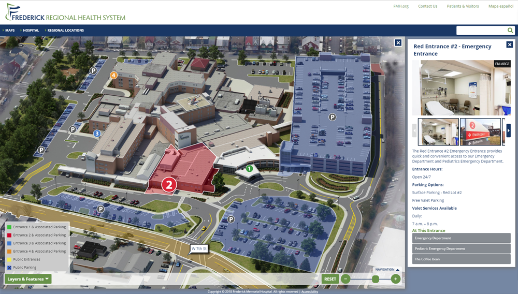Viewport: 518px width, 294px height.
Task: Click the Frederick Regional Health System logo
Action: point(65,12)
